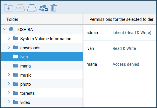Screen dimensions: 157x108
Task: Change admin Inherit (Read & Write) permission
Action: coord(132,33)
